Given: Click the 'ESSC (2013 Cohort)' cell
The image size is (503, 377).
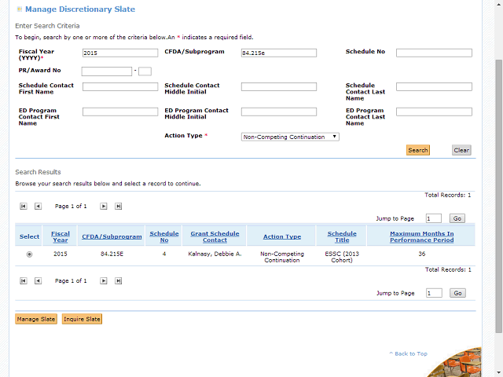Looking at the screenshot, I should 342,257.
